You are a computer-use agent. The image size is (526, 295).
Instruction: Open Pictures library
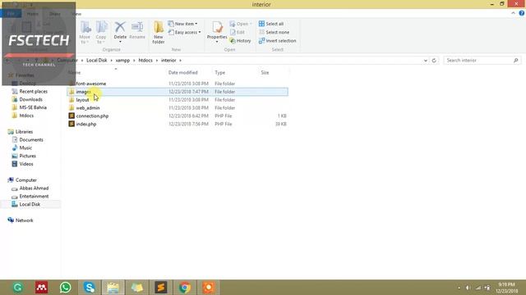click(27, 156)
